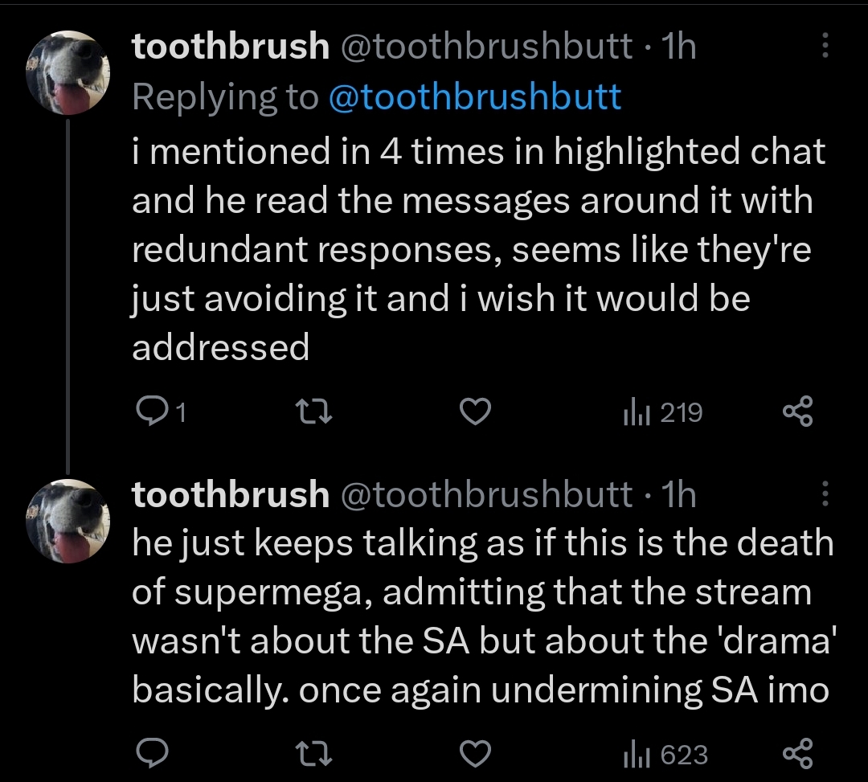Open second tweet's toothbrush display name
This screenshot has width=868, height=782.
[x=231, y=493]
